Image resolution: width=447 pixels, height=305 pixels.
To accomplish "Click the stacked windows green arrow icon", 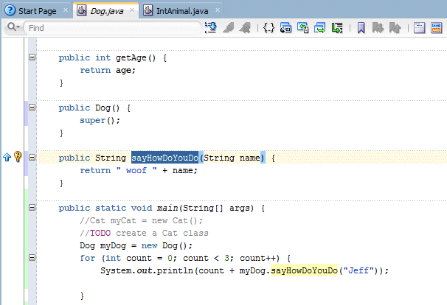I will (320, 28).
